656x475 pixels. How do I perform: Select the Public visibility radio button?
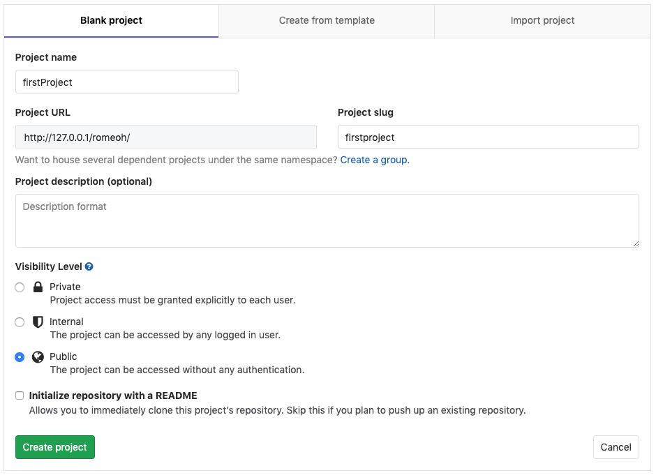click(x=20, y=357)
